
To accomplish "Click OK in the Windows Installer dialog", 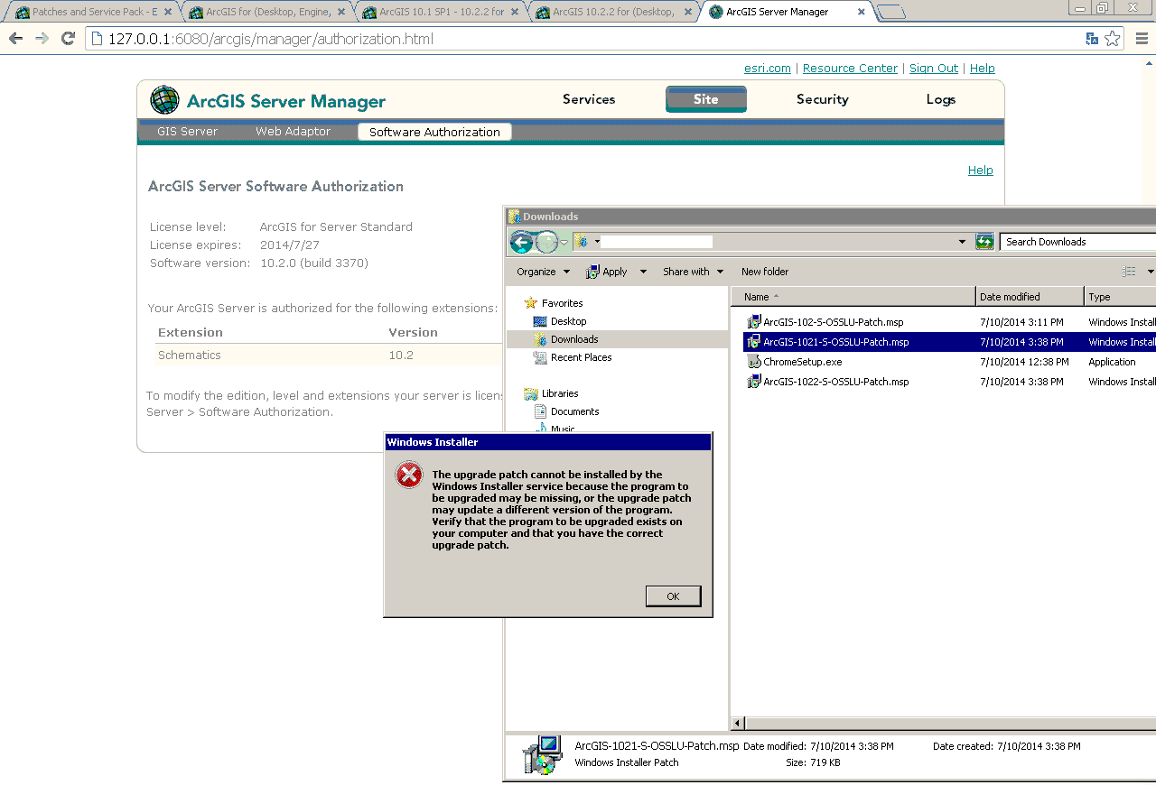I will coord(673,596).
